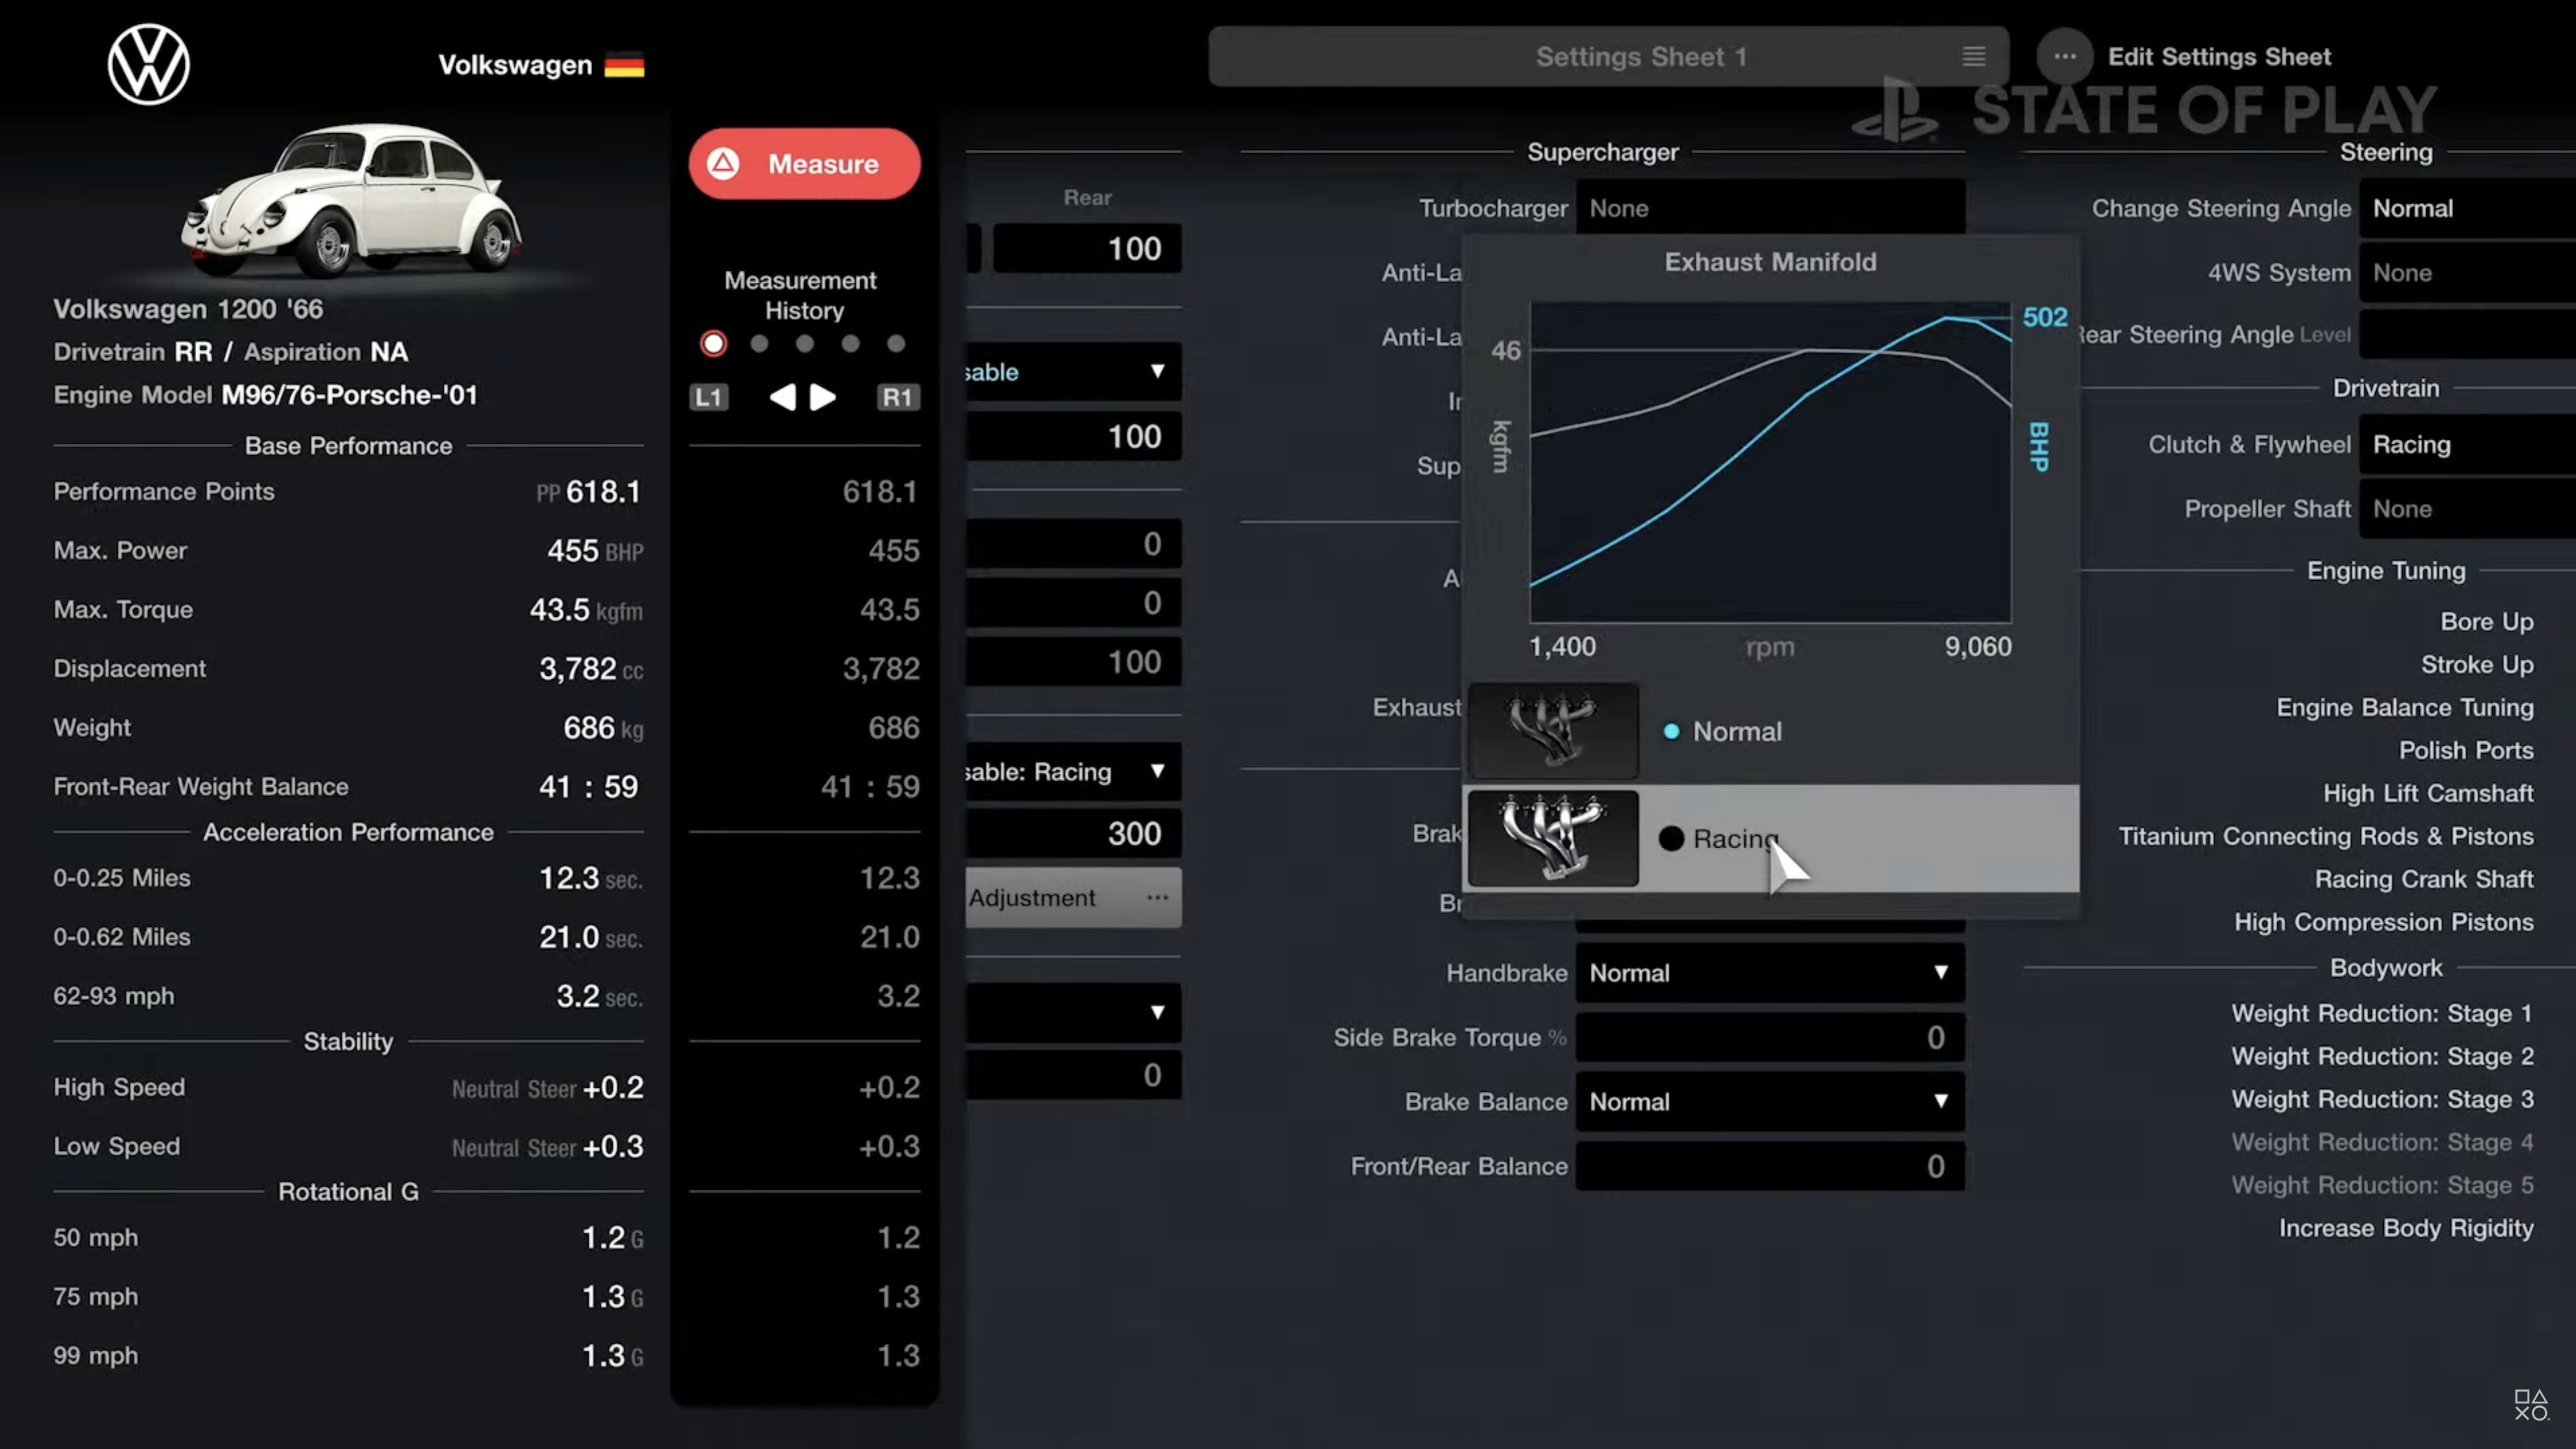Open the 4WS System None field
The height and width of the screenshot is (1449, 2576).
click(x=2467, y=273)
